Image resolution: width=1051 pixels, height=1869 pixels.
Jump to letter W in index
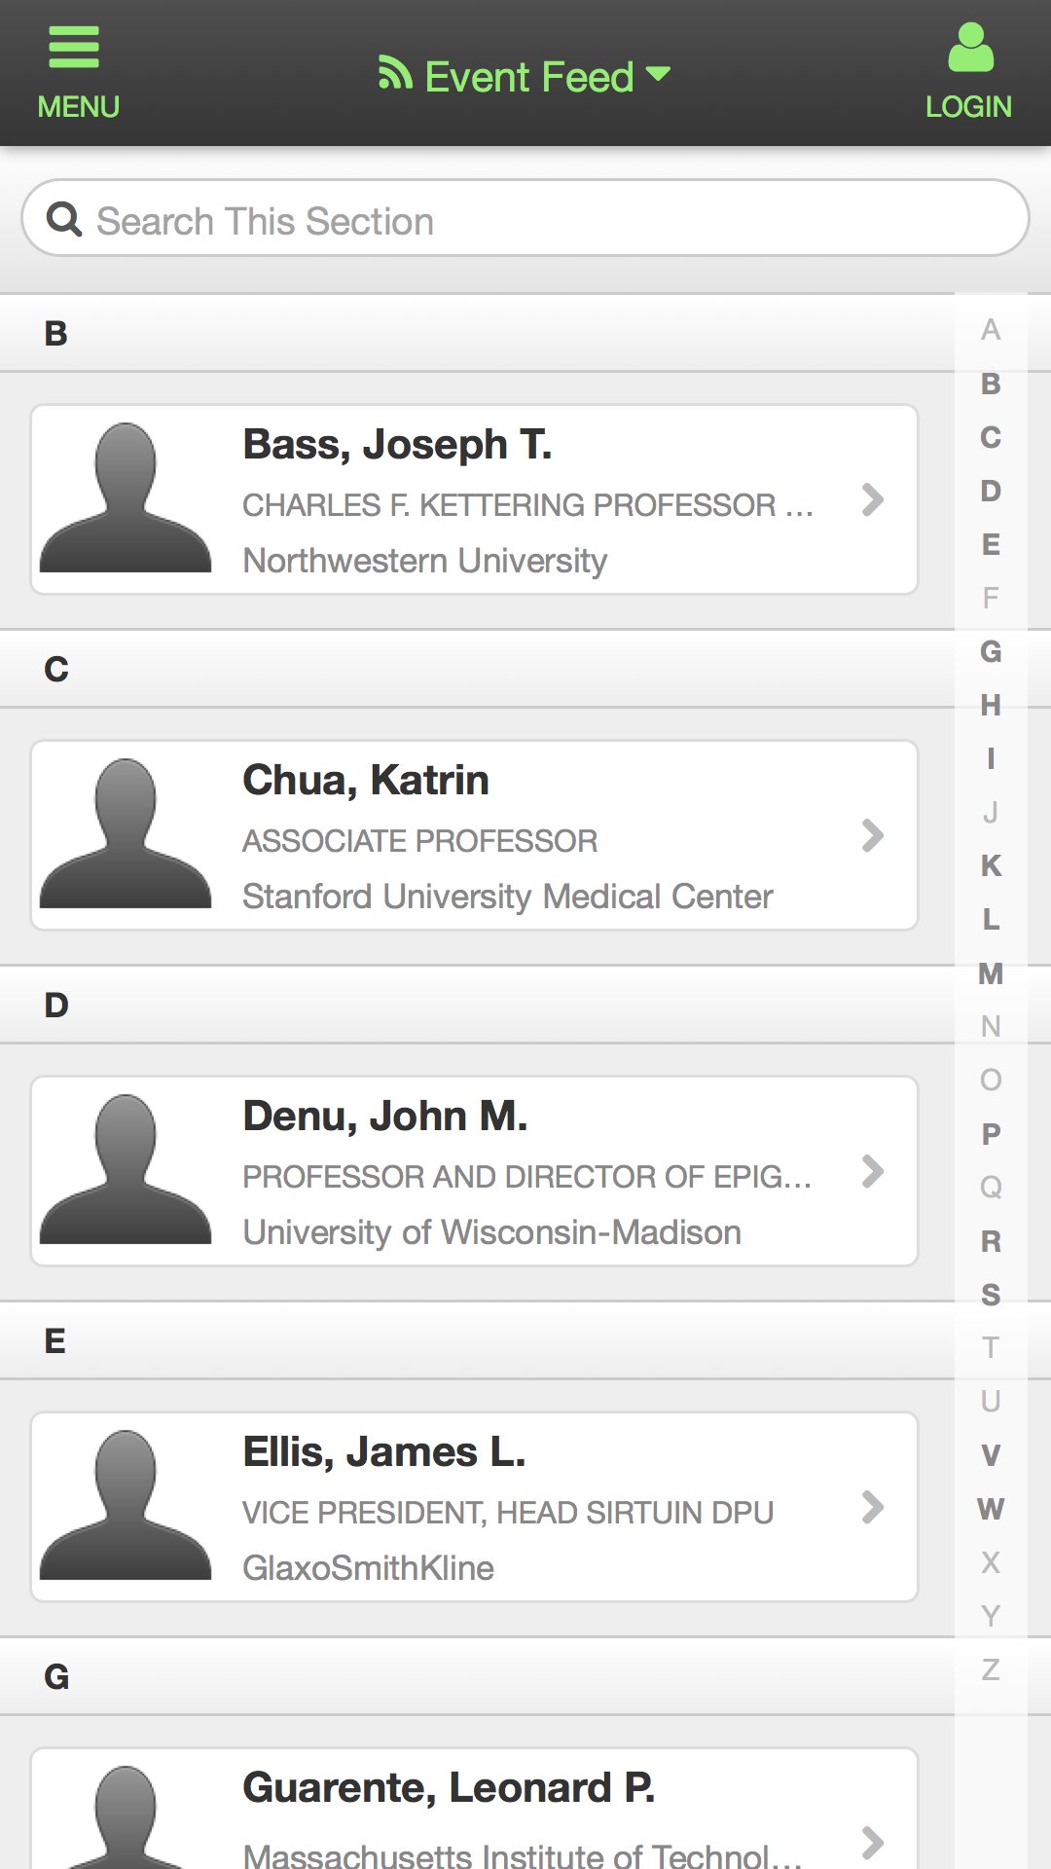click(x=991, y=1509)
